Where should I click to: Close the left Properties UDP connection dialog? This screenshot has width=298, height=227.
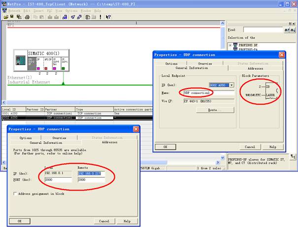point(136,129)
